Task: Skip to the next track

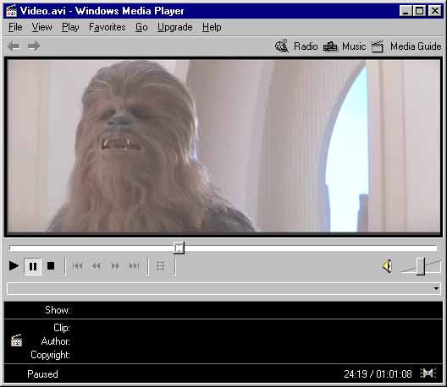Action: [134, 266]
